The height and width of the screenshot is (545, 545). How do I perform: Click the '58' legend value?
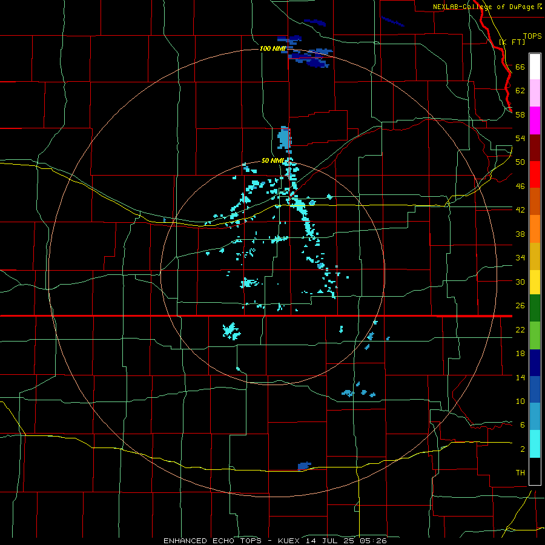(520, 114)
